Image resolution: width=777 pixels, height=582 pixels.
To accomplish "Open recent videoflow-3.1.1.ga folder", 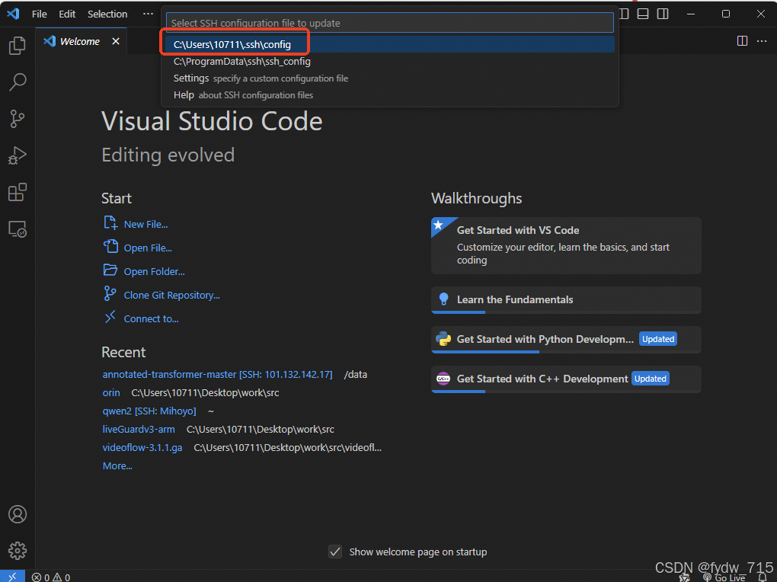I will click(x=142, y=448).
